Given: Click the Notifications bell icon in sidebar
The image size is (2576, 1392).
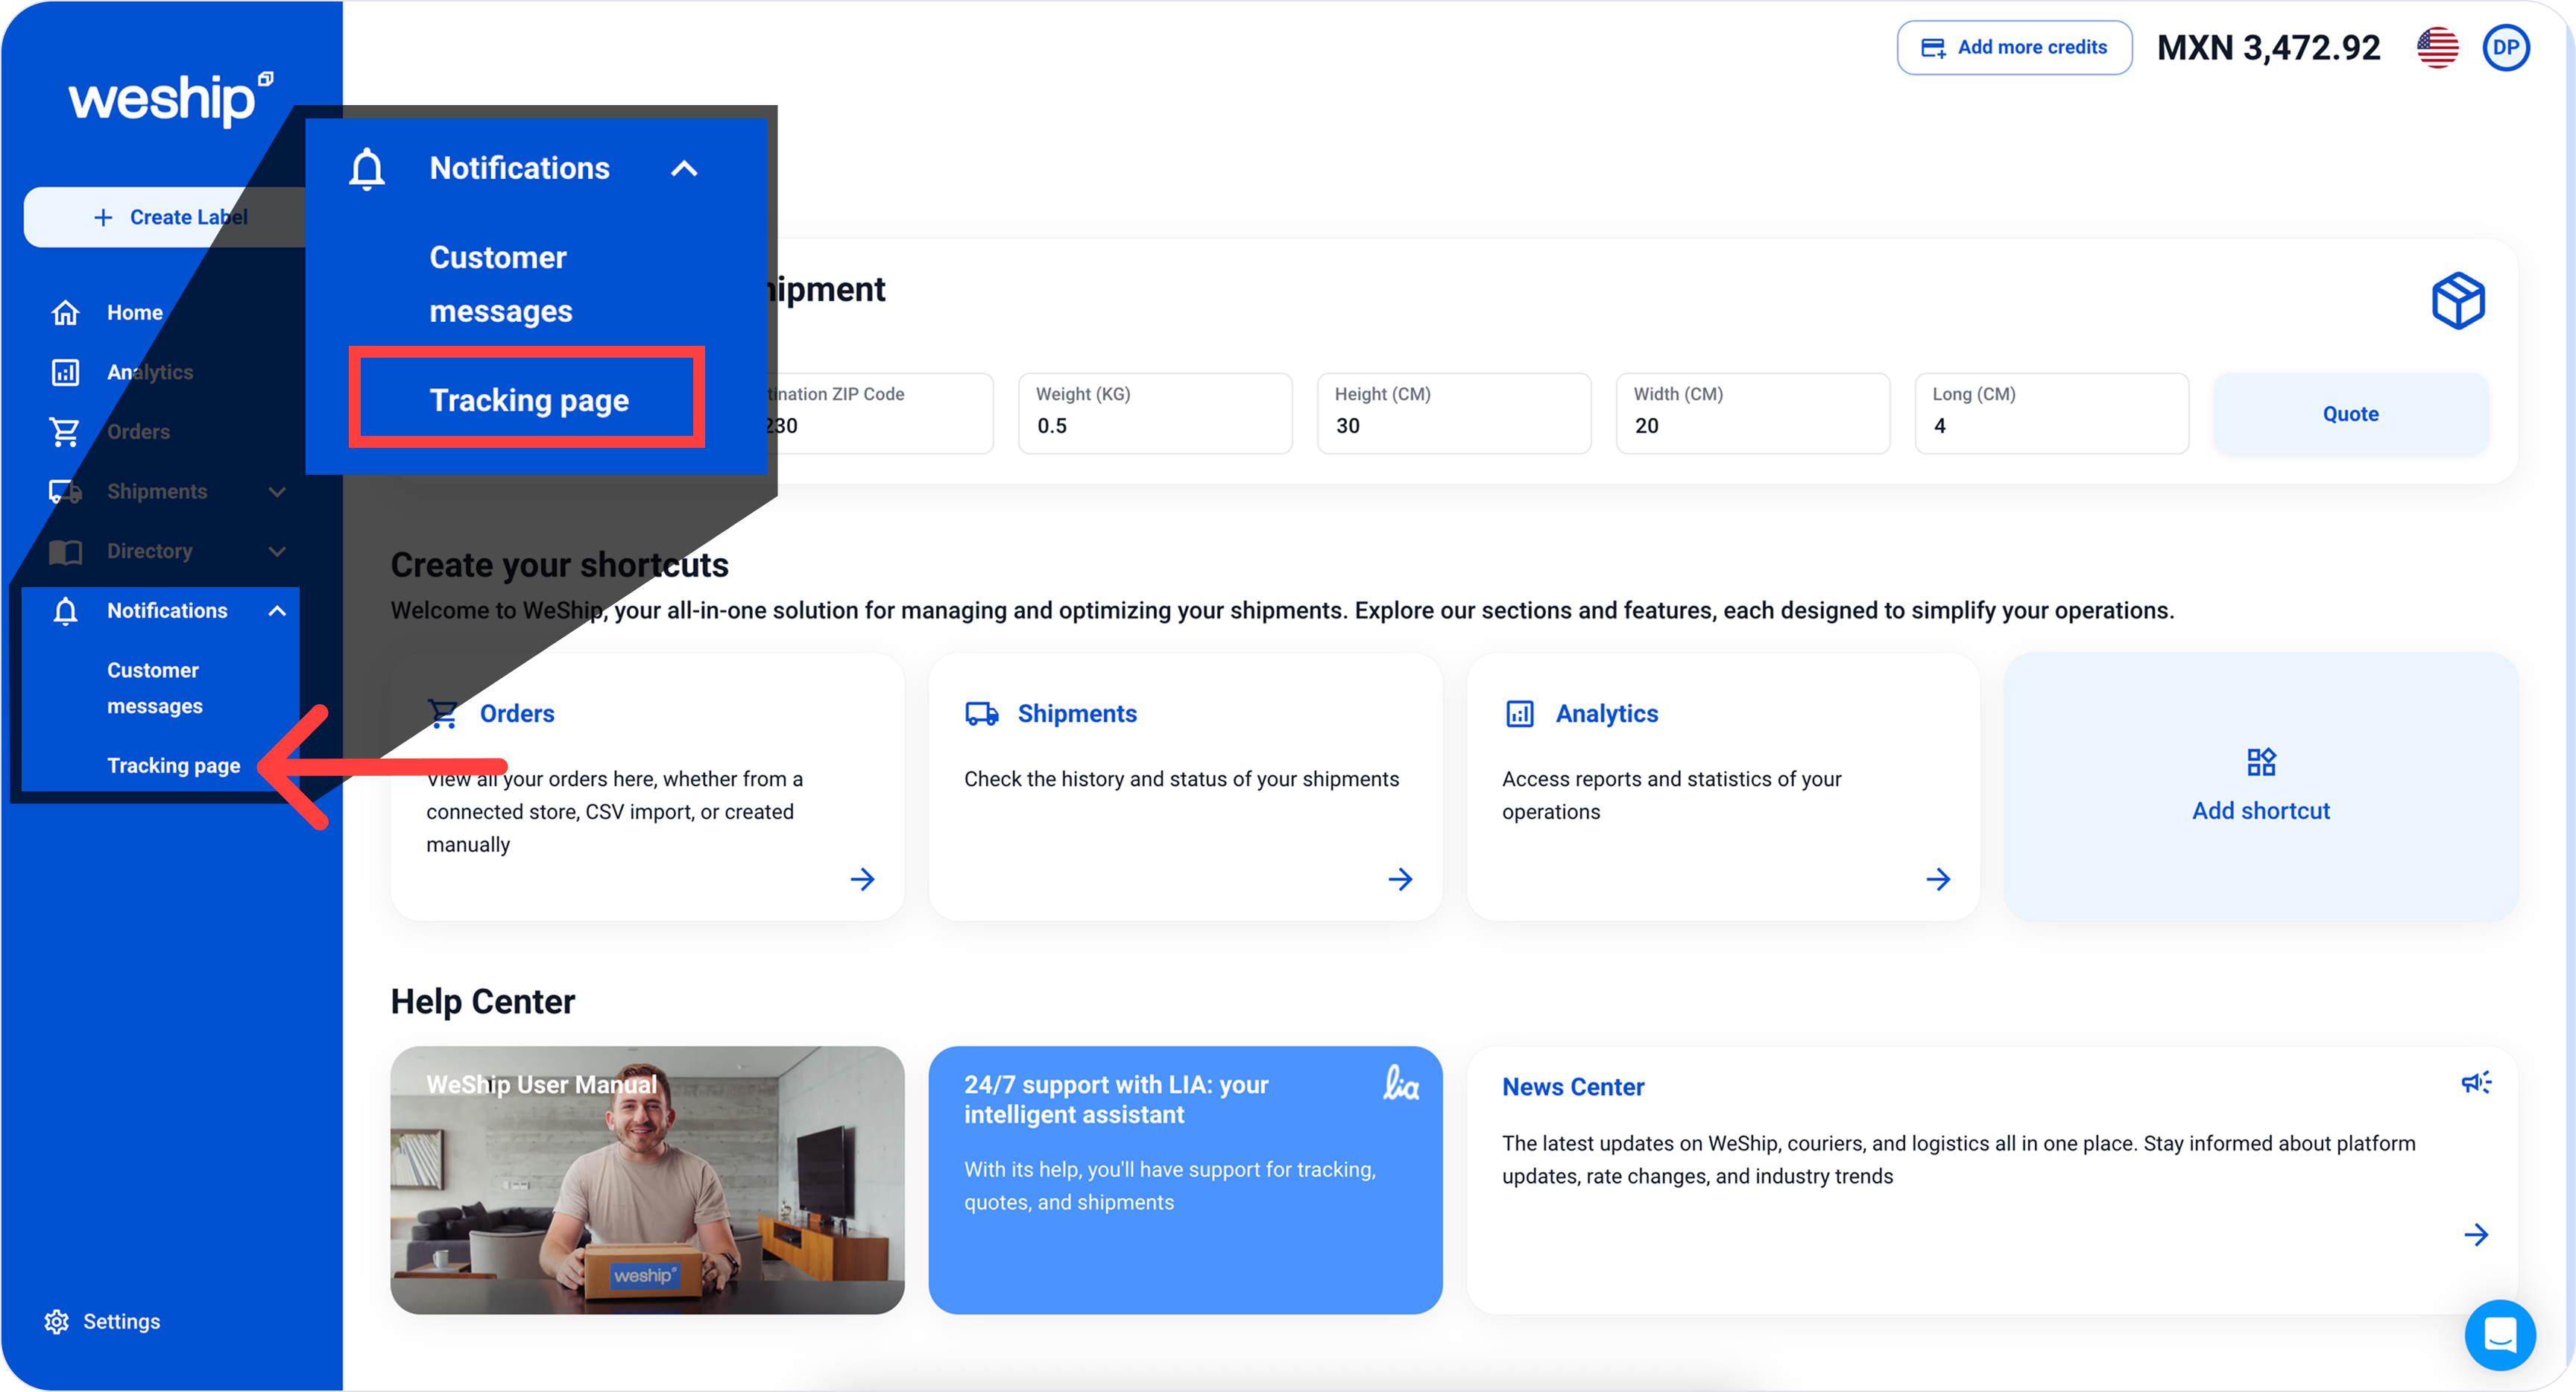Looking at the screenshot, I should (x=65, y=611).
